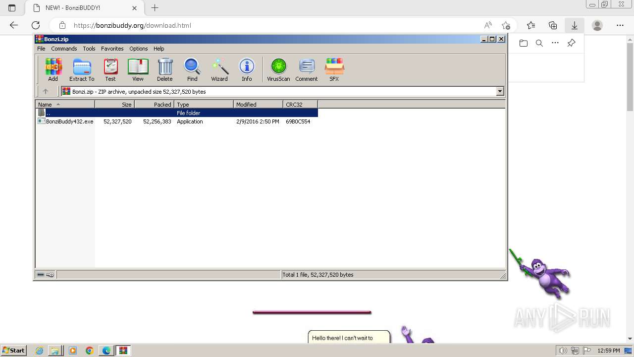Click the modified date 2/9/2016 2:50 PM
634x357 pixels.
click(x=258, y=121)
